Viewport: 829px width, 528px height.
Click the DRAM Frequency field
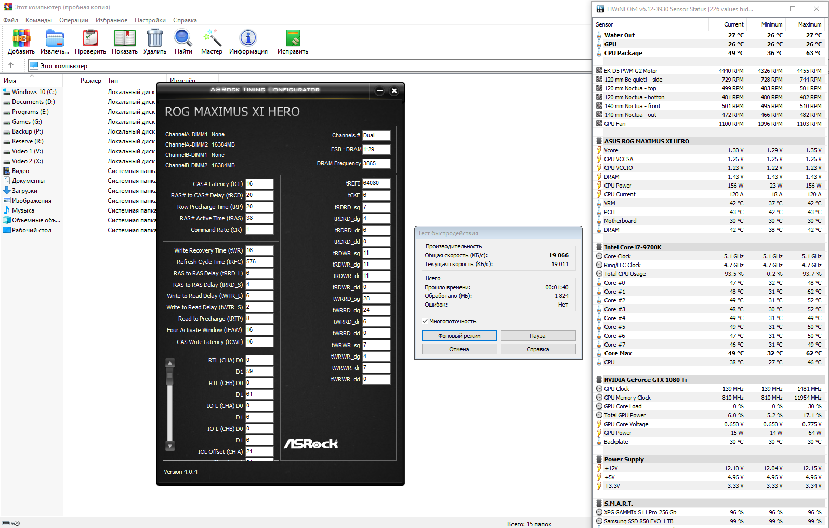coord(376,163)
